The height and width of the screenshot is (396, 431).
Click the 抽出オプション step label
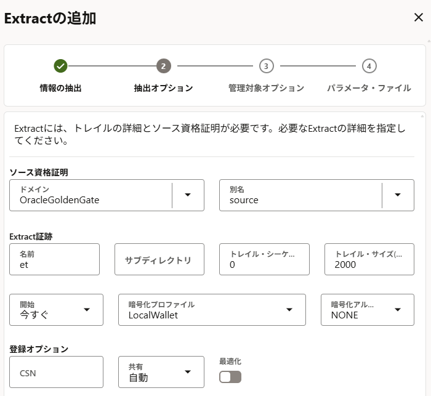(x=163, y=88)
